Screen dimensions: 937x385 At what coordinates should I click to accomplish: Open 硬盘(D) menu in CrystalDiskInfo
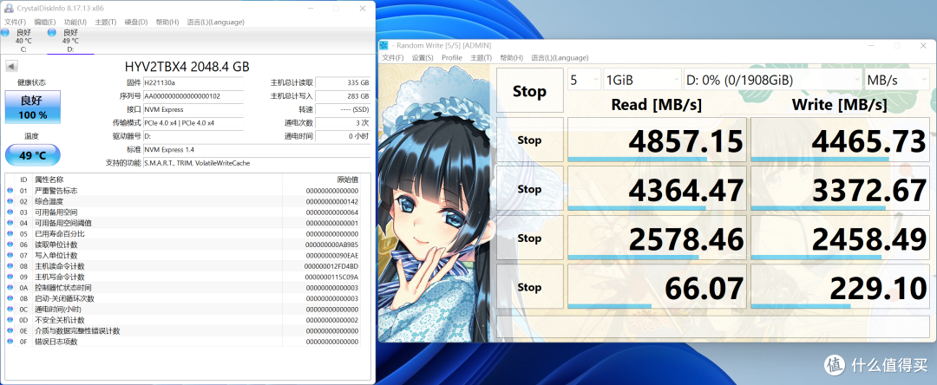[x=136, y=22]
